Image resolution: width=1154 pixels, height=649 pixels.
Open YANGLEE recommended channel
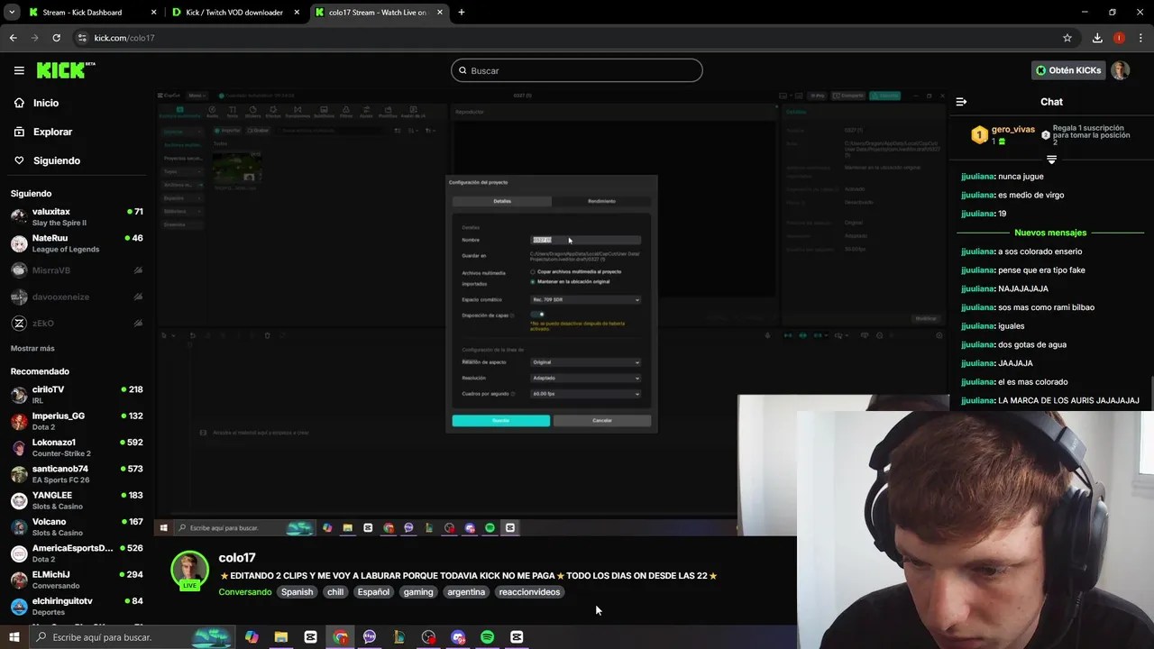click(77, 500)
